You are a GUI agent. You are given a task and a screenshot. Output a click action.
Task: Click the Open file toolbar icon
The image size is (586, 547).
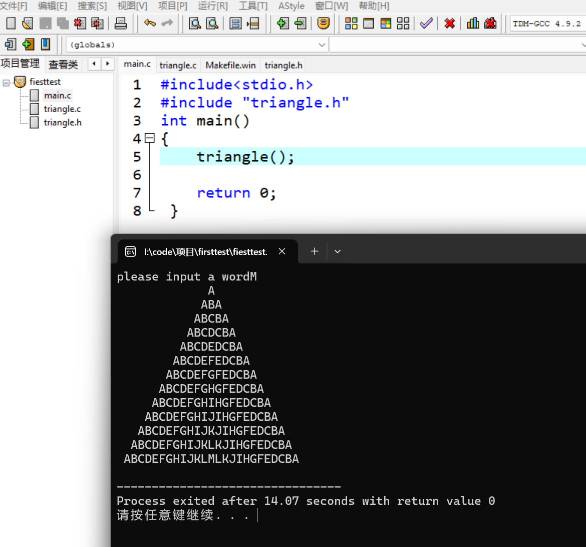(x=28, y=24)
